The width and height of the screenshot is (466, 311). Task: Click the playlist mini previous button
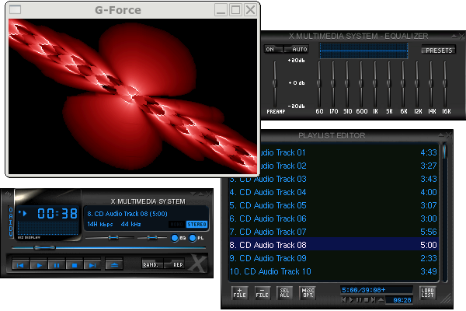(344, 300)
